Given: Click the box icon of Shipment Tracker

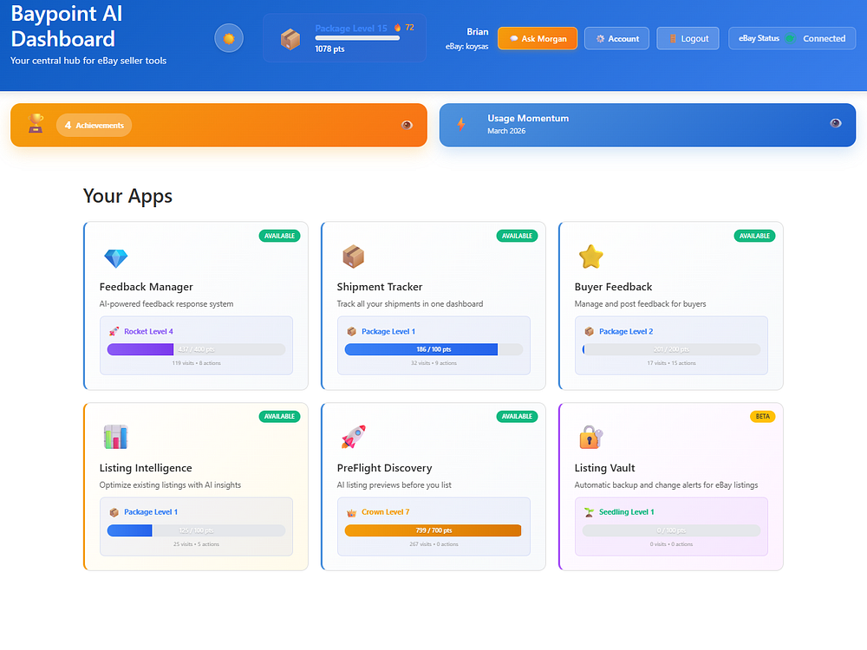Looking at the screenshot, I should (x=354, y=257).
